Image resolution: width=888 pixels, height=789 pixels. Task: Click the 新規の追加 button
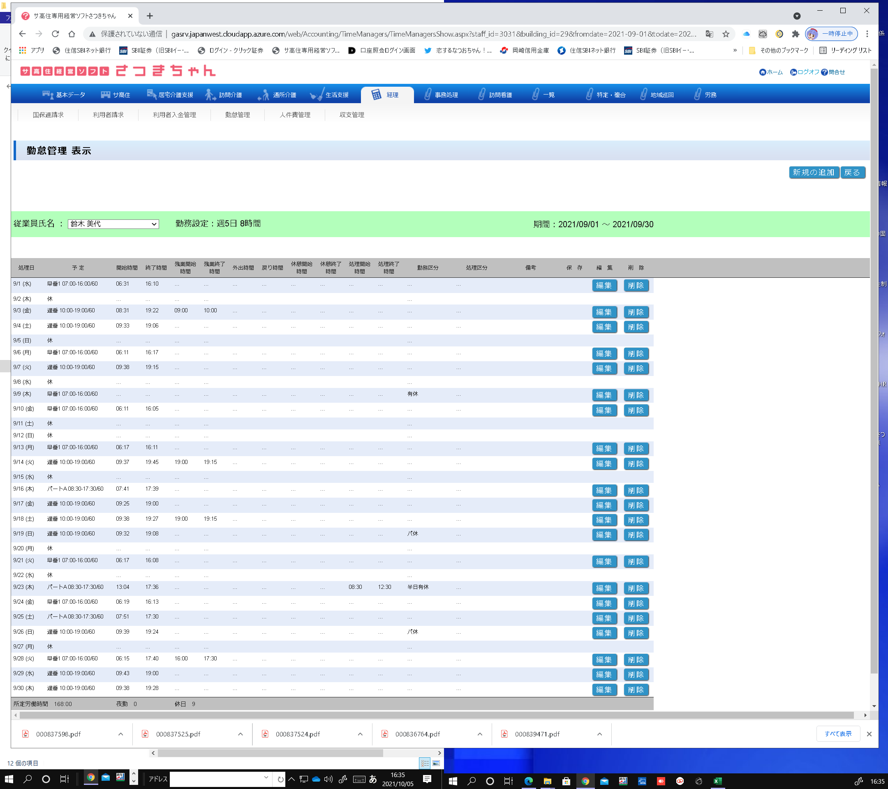click(813, 173)
